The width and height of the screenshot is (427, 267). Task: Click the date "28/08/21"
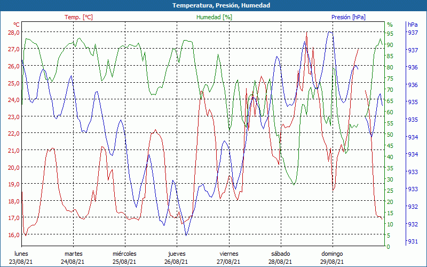280,262
